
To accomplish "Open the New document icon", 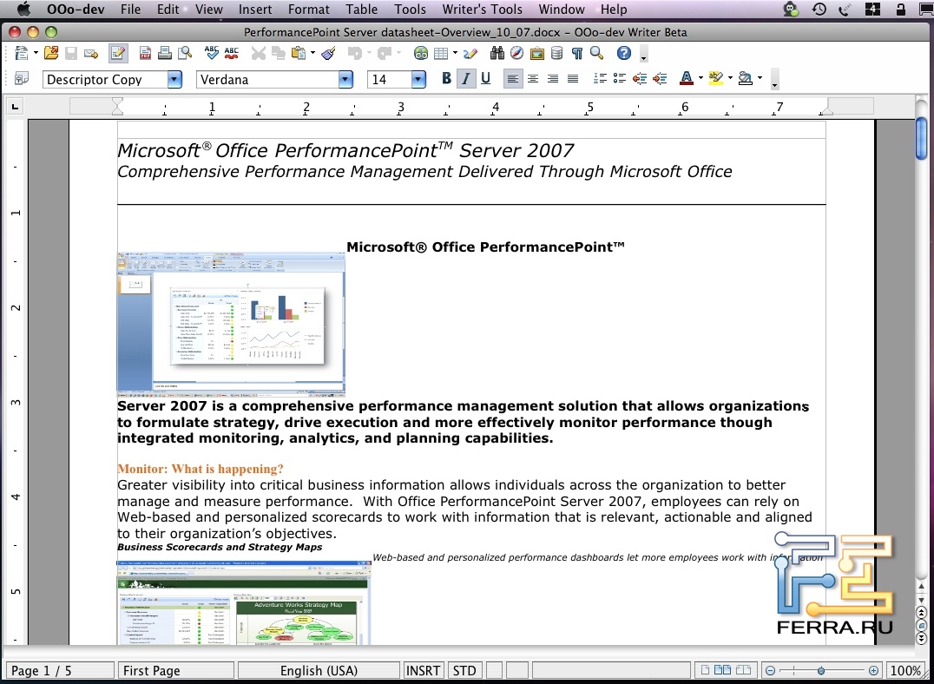I will [22, 54].
